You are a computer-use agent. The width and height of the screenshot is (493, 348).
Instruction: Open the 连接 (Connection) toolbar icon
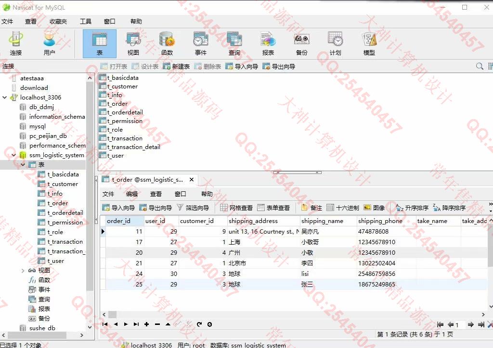16,44
